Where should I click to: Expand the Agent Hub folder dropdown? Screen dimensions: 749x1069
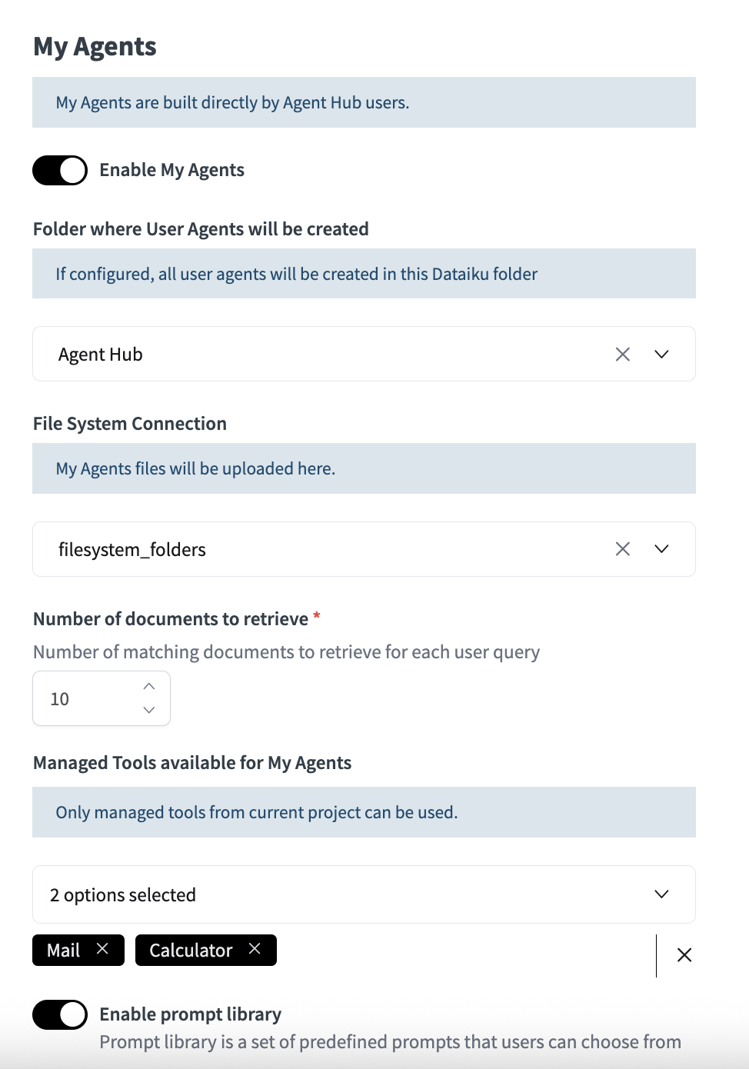point(661,354)
